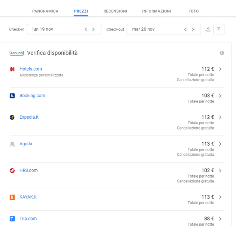
Task: Click the Trip.com logo icon
Action: [12, 219]
